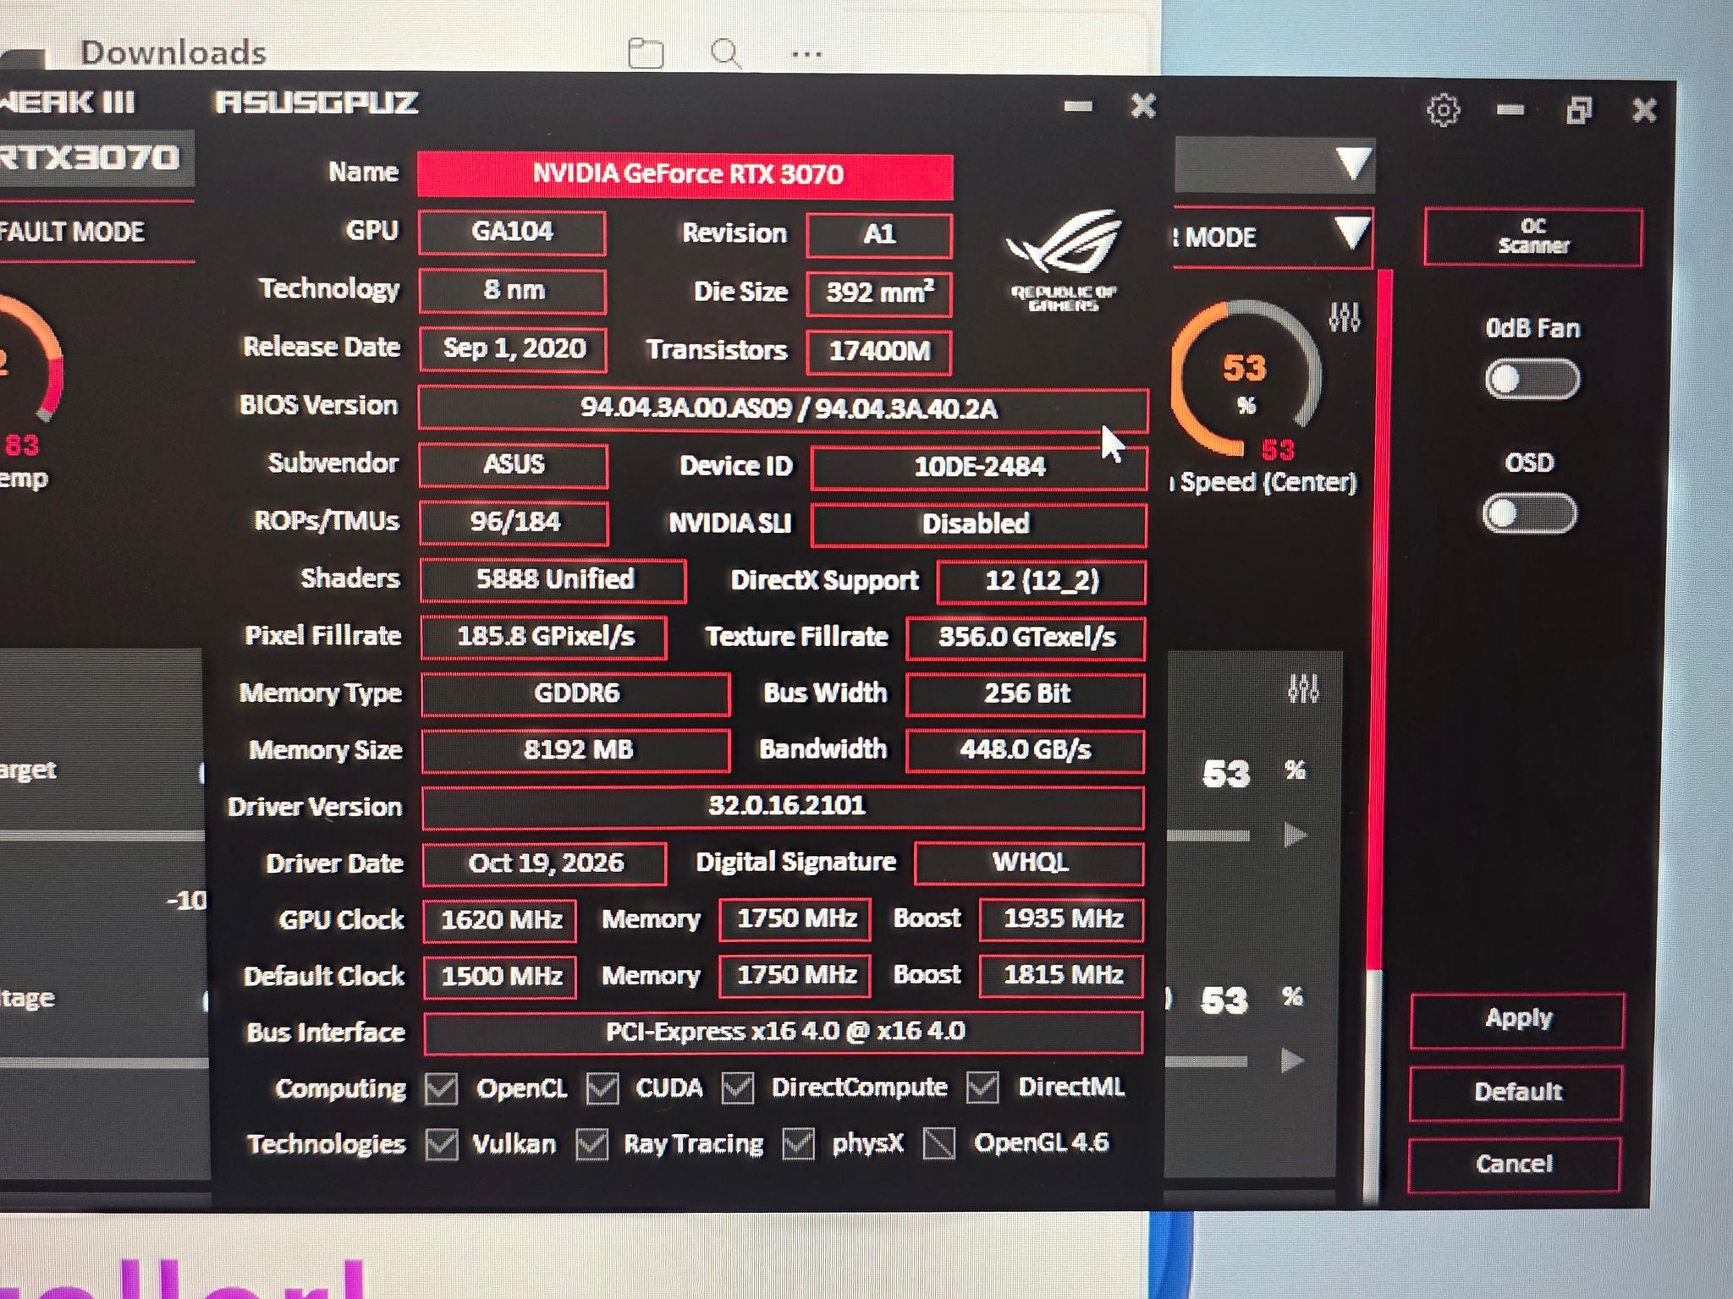
Task: Check the CUDA checkbox
Action: (x=602, y=1088)
